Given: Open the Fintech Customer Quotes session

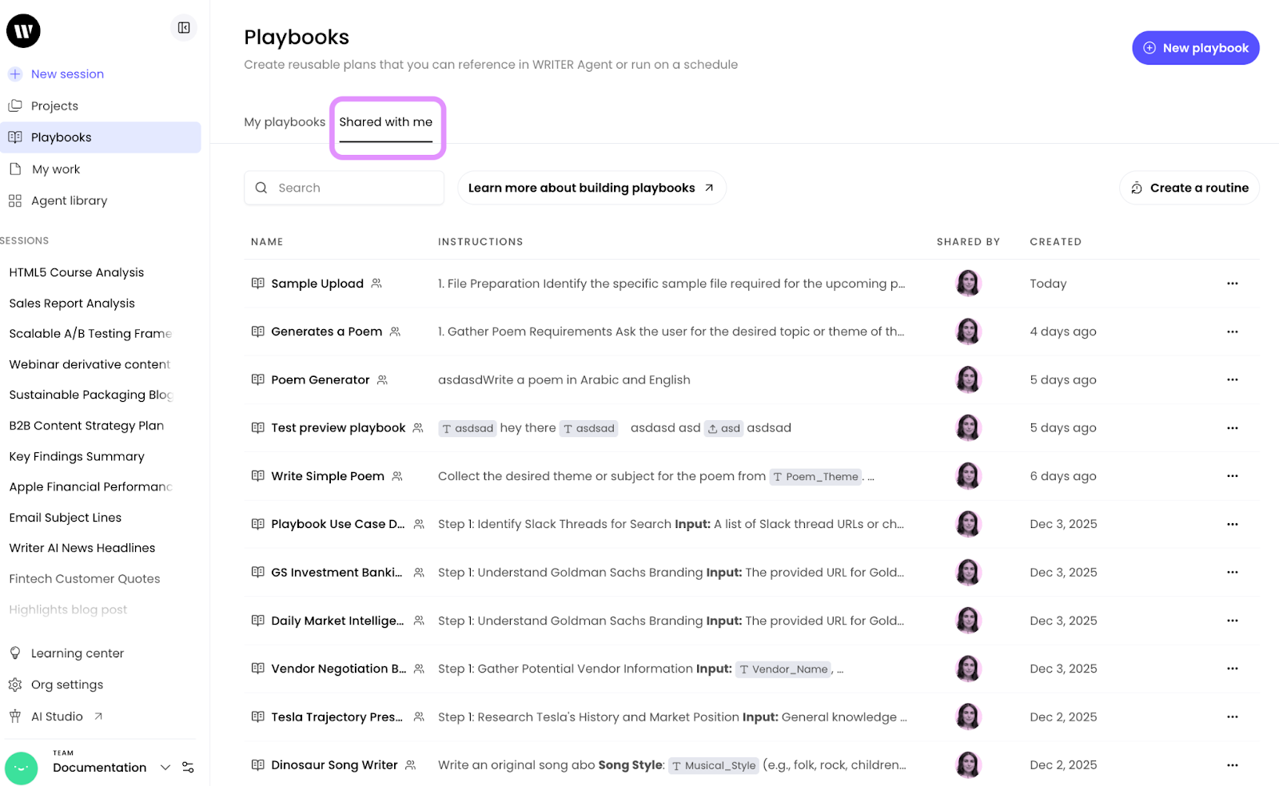Looking at the screenshot, I should point(85,579).
